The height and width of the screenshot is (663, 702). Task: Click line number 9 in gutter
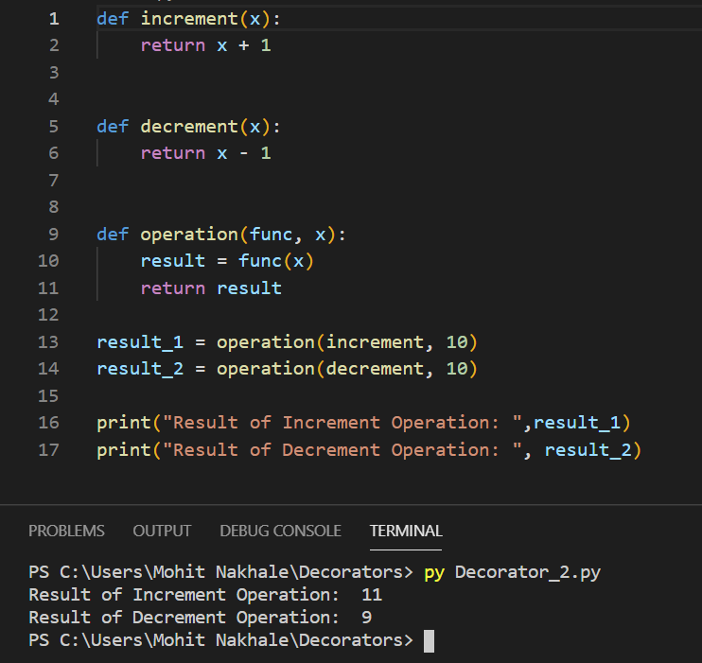pyautogui.click(x=54, y=235)
